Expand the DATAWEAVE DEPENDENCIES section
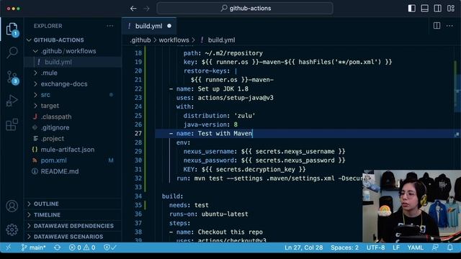This screenshot has width=461, height=259. pos(72,226)
